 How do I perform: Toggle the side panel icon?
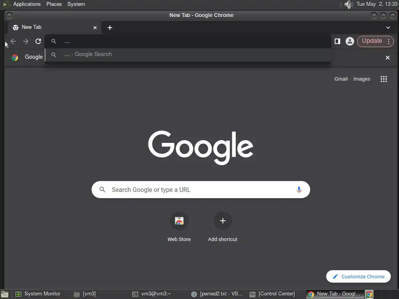tap(337, 41)
